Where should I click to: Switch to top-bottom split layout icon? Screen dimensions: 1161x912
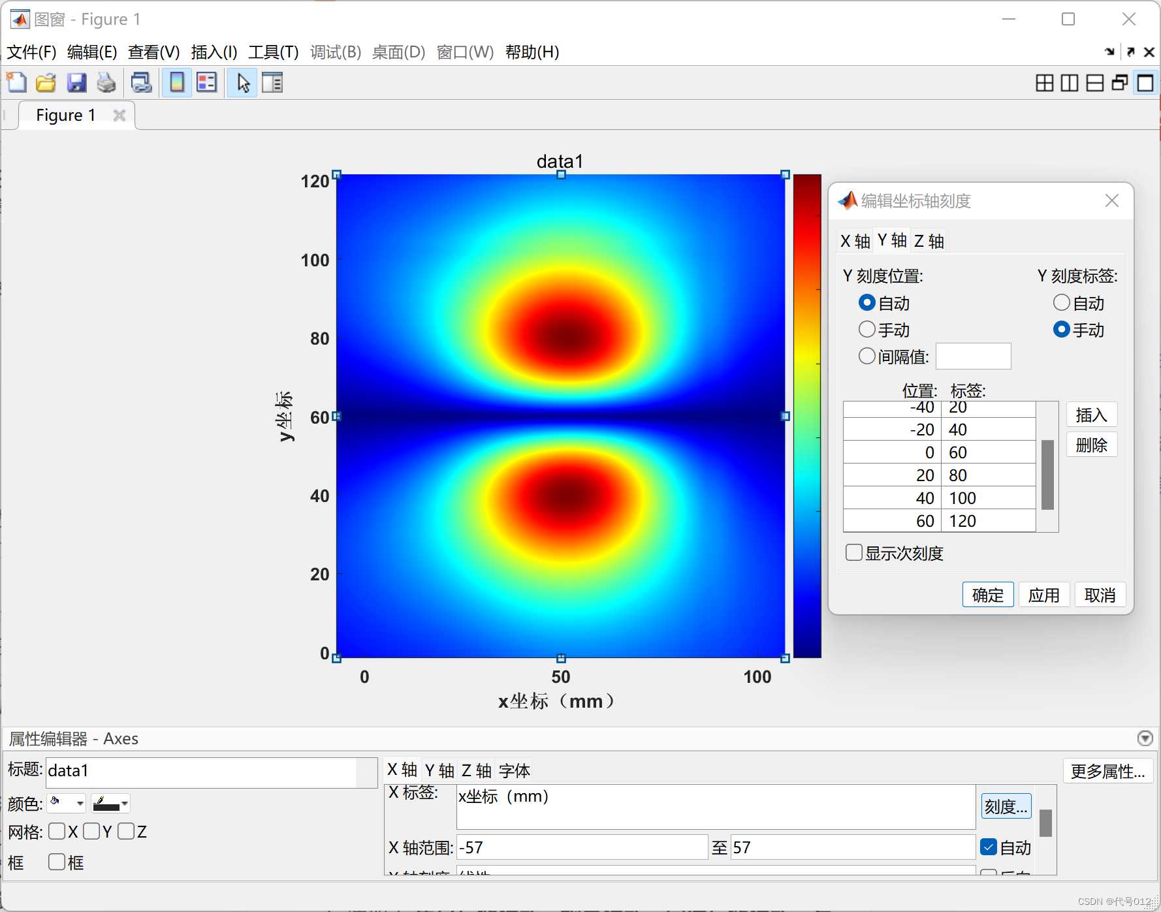[x=1095, y=83]
